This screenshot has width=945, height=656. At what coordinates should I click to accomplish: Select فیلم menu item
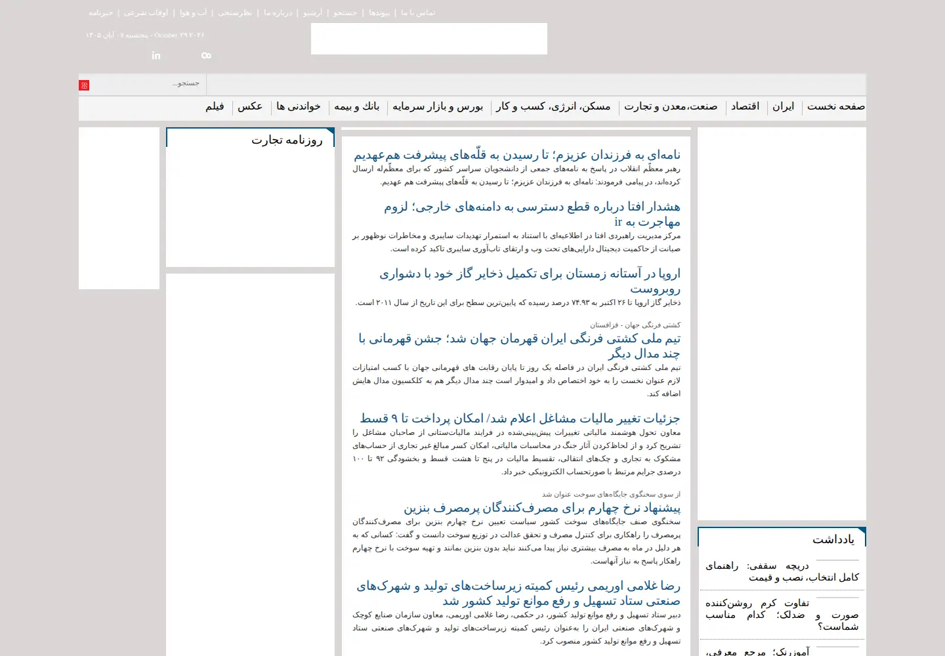pos(215,106)
